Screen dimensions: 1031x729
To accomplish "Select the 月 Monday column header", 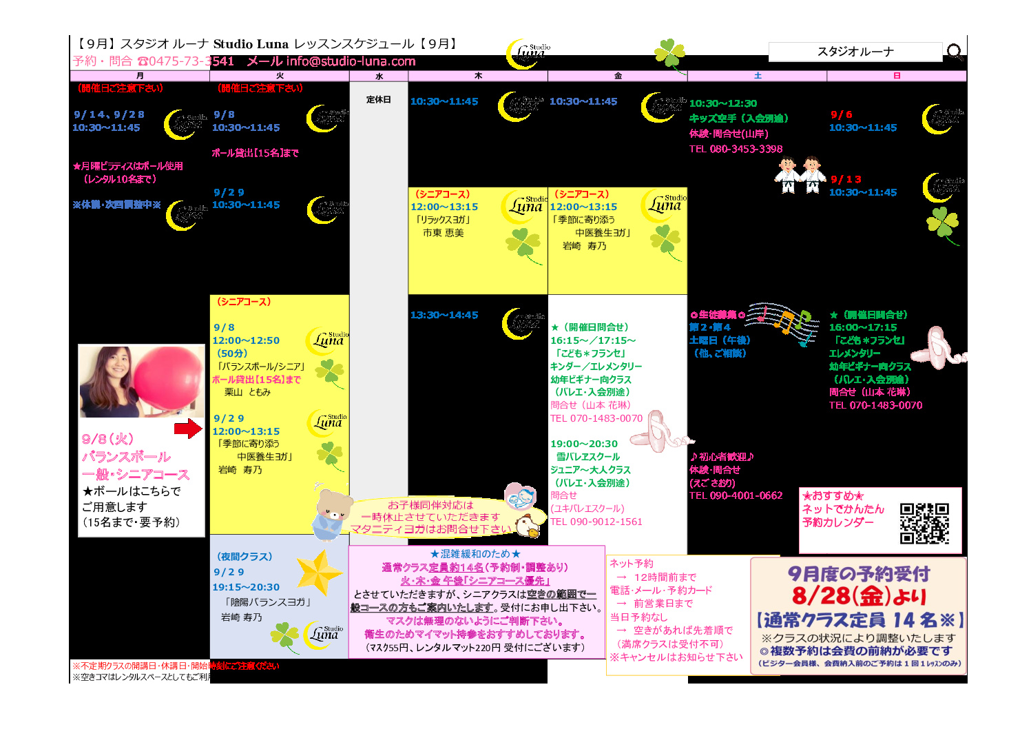I will [x=140, y=76].
